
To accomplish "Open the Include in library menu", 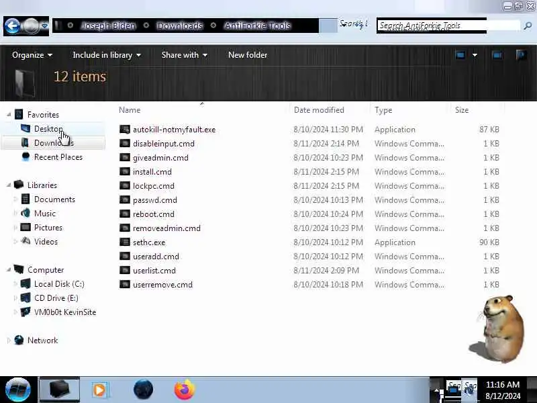I will [107, 55].
